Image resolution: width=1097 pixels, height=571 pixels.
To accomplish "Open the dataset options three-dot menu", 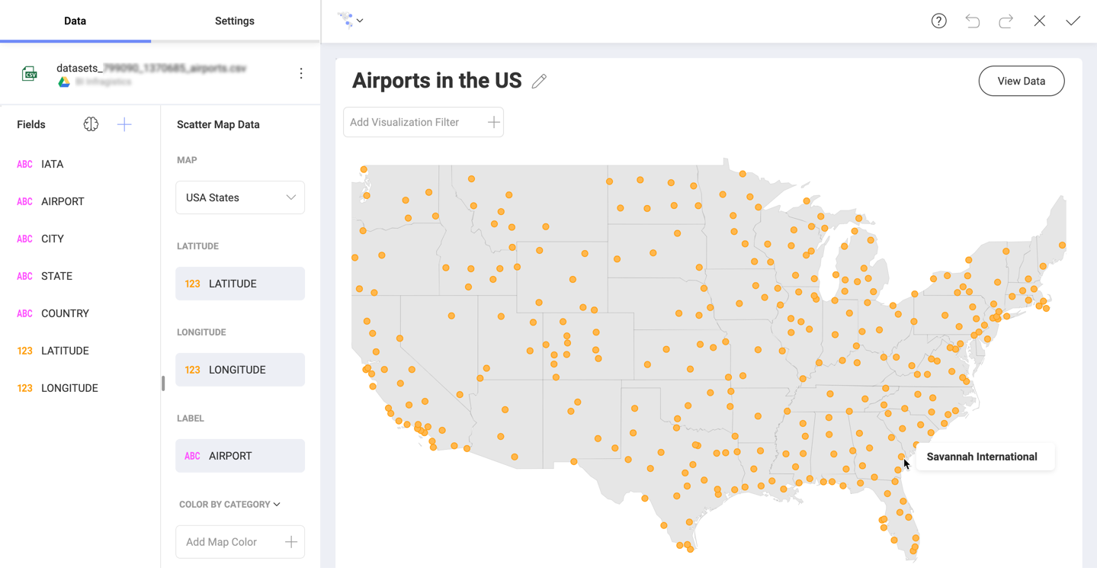I will 301,72.
